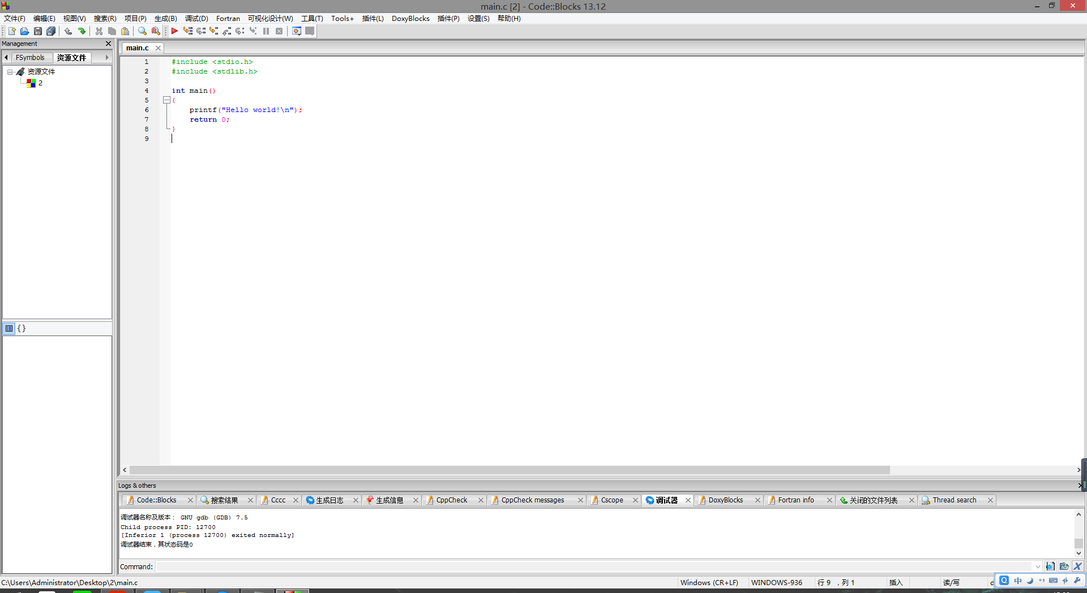Open the input method wrench settings
The height and width of the screenshot is (593, 1087).
click(x=1077, y=581)
